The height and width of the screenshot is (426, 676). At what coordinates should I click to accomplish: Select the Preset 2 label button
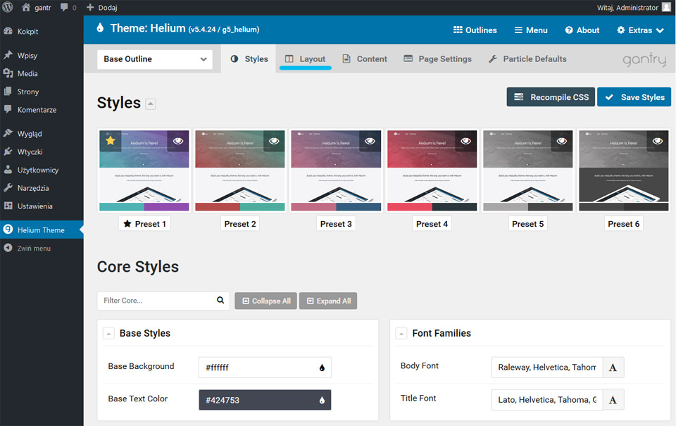pos(240,224)
